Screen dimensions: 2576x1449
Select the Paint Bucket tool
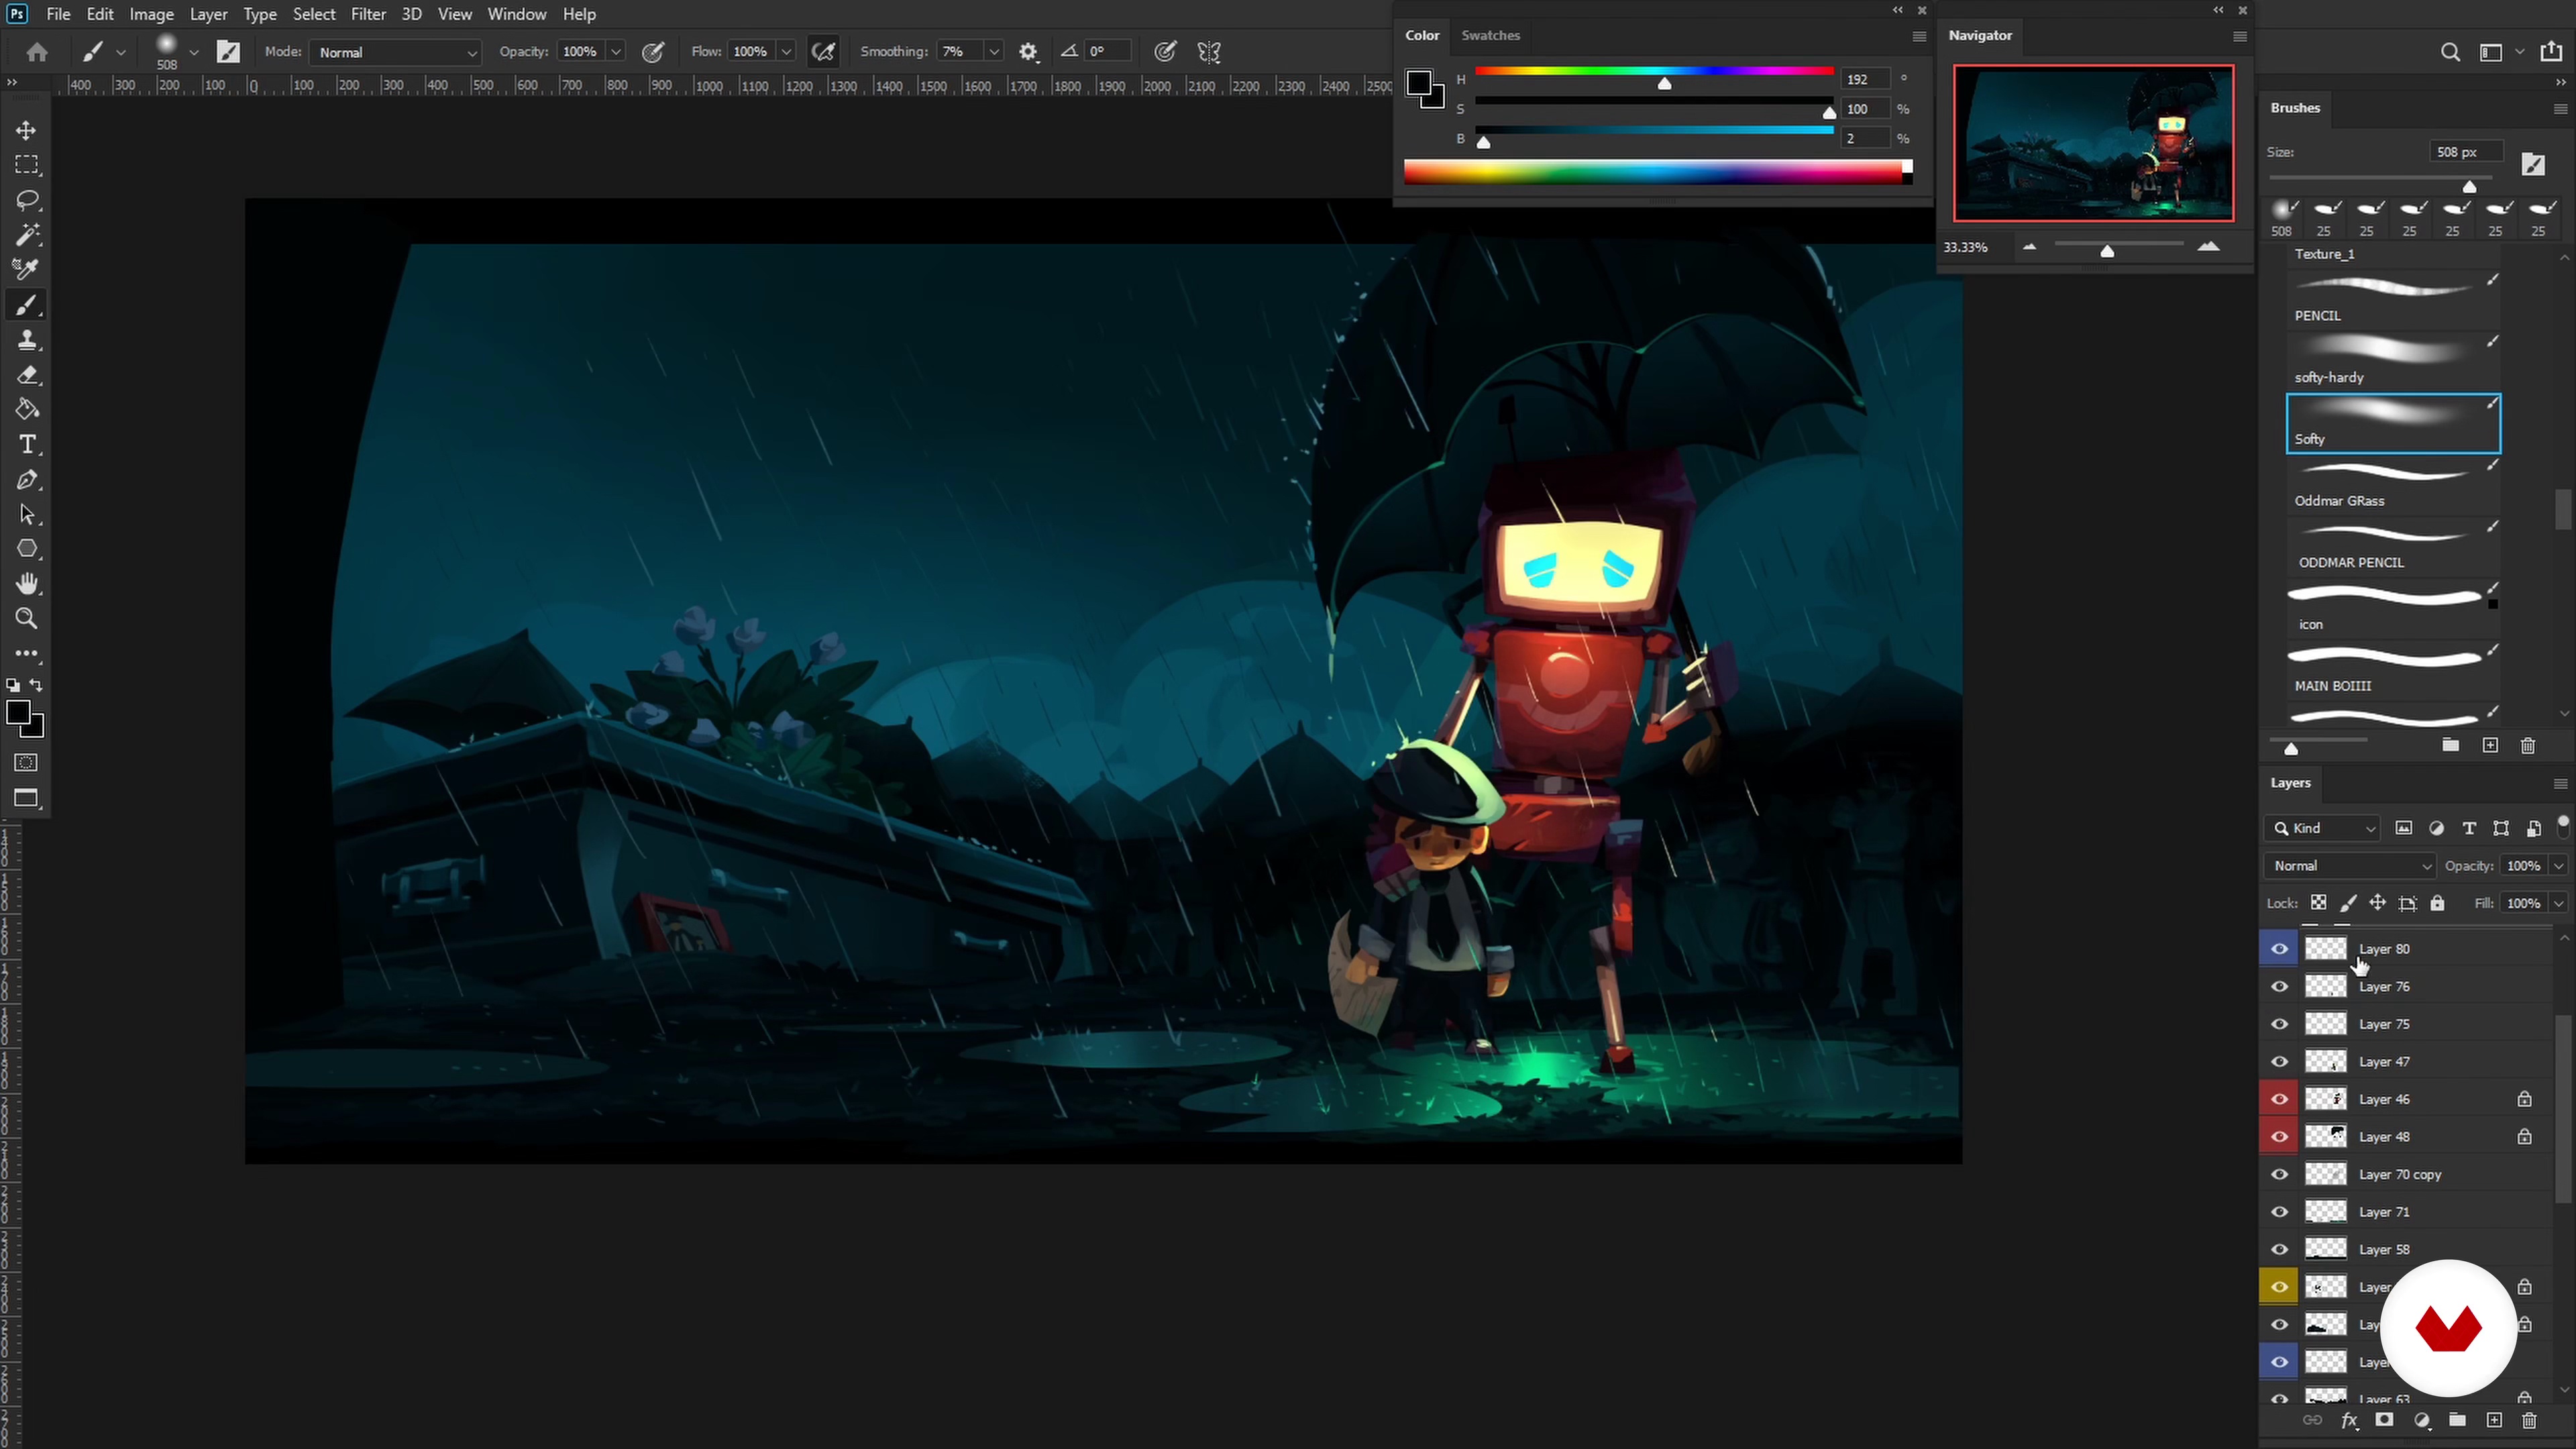click(x=27, y=409)
